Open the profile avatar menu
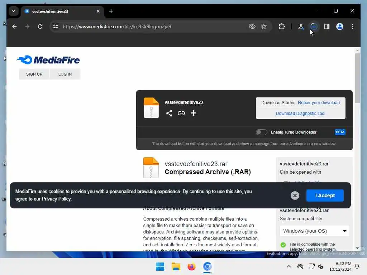 340,26
